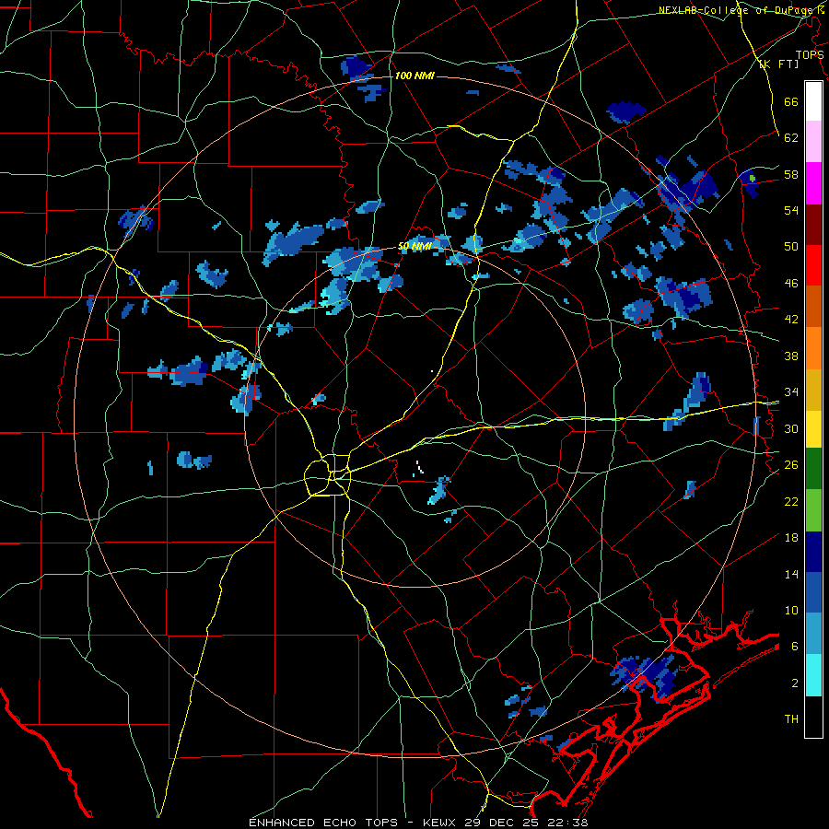This screenshot has width=829, height=829.
Task: Select the gold legend swatch
Action: click(813, 389)
